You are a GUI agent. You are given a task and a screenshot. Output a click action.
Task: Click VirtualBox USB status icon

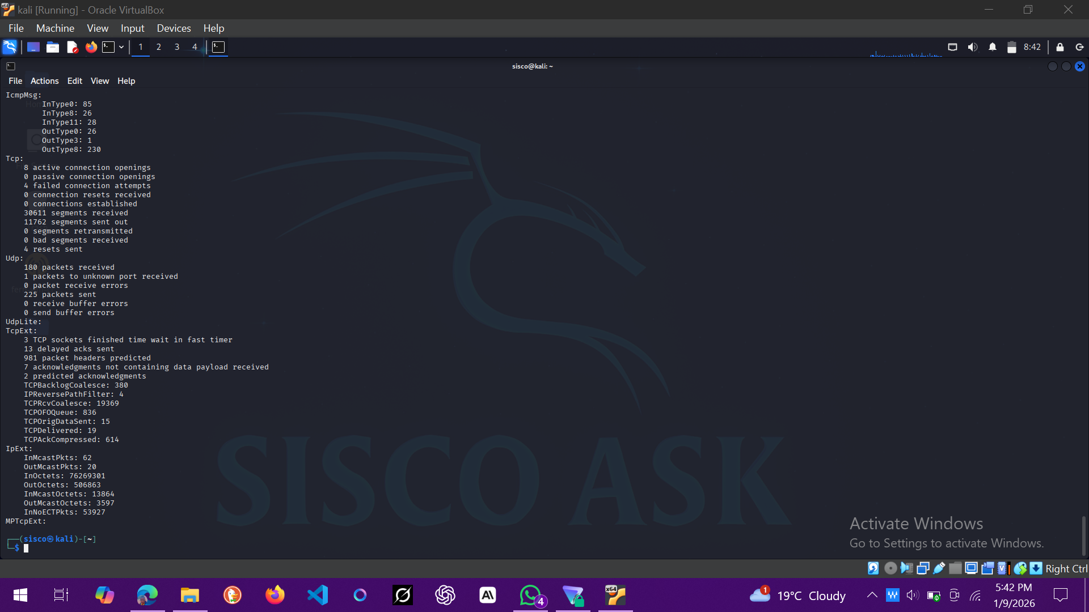point(939,568)
